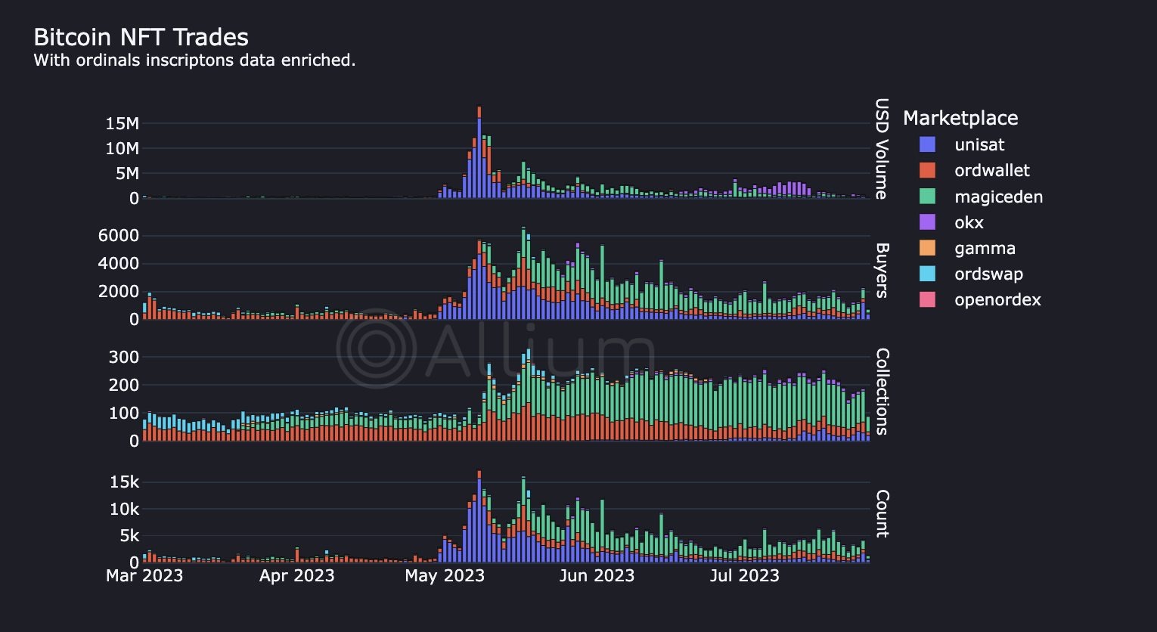Click the 10k tick on Count axis
1157x632 pixels.
[x=125, y=509]
